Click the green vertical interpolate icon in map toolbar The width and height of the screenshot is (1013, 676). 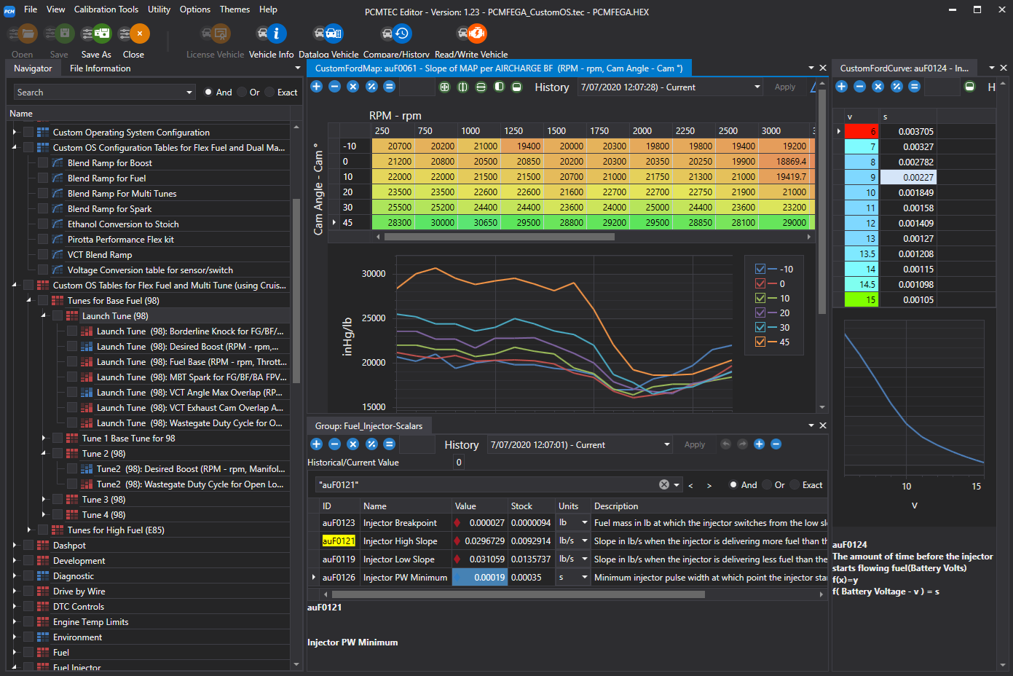[462, 87]
